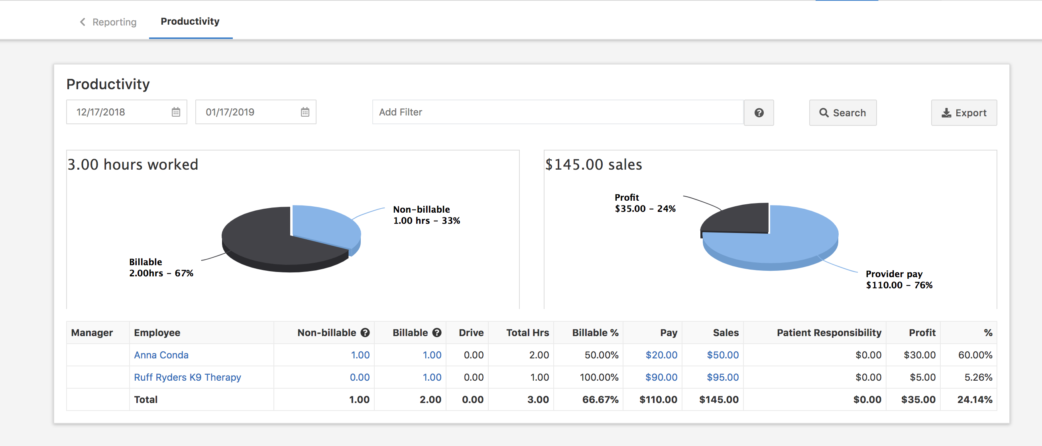Open the start date calendar picker
1042x446 pixels.
[x=175, y=112]
